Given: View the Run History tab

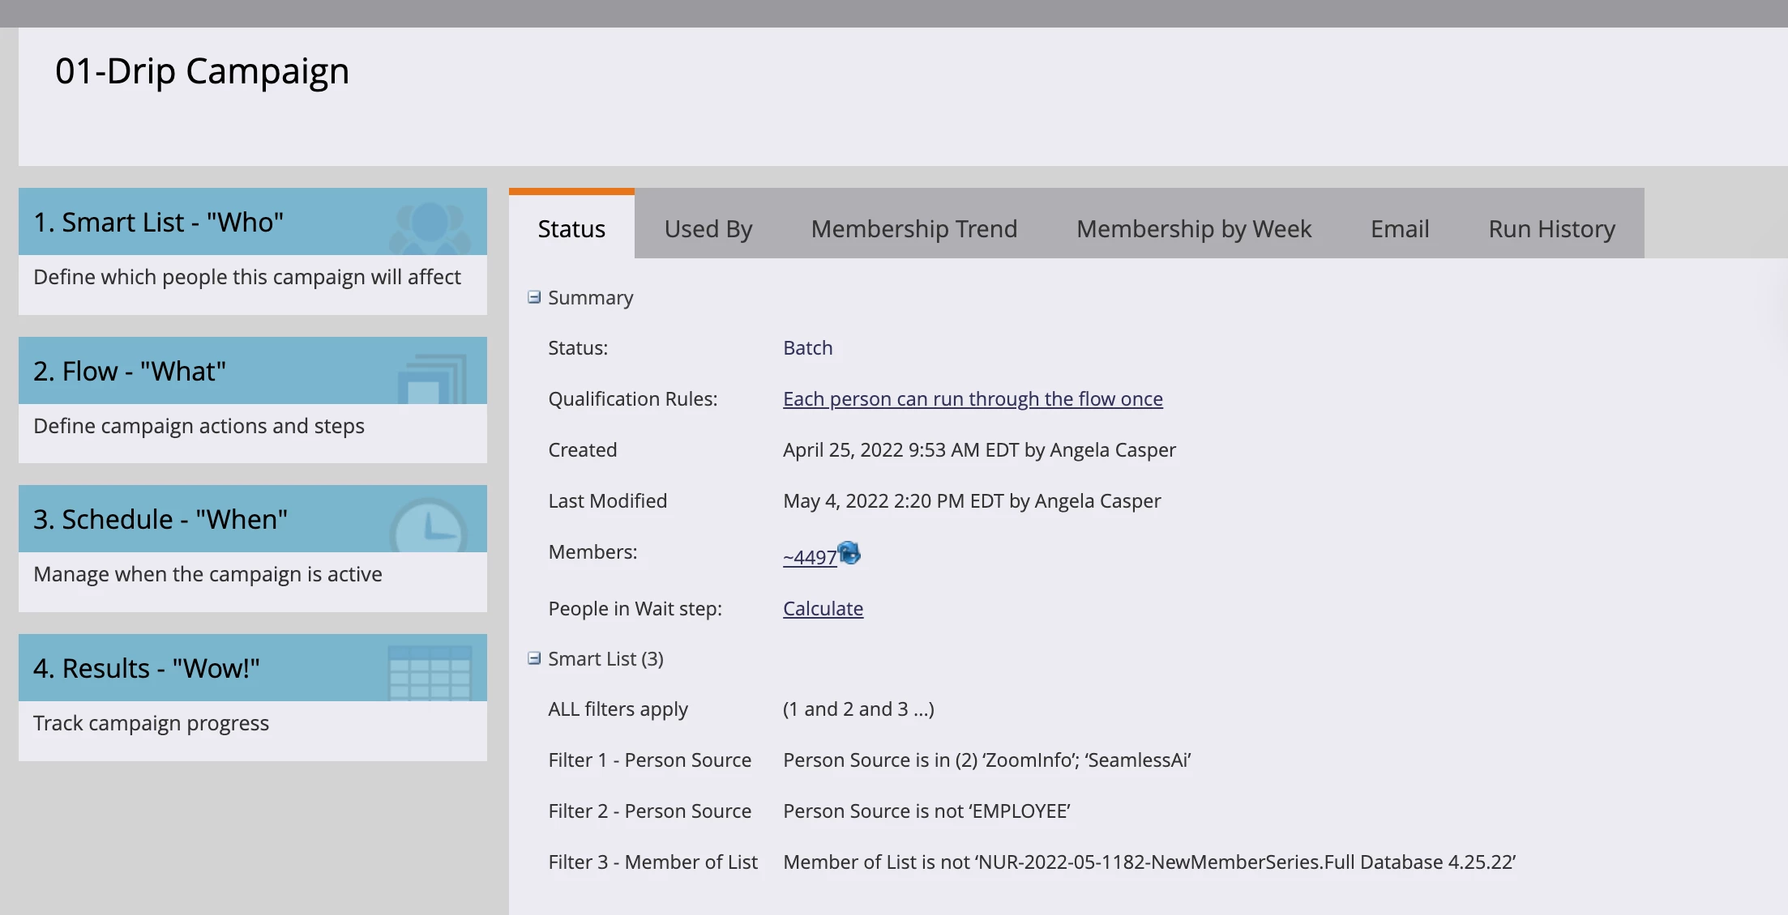Looking at the screenshot, I should tap(1551, 228).
